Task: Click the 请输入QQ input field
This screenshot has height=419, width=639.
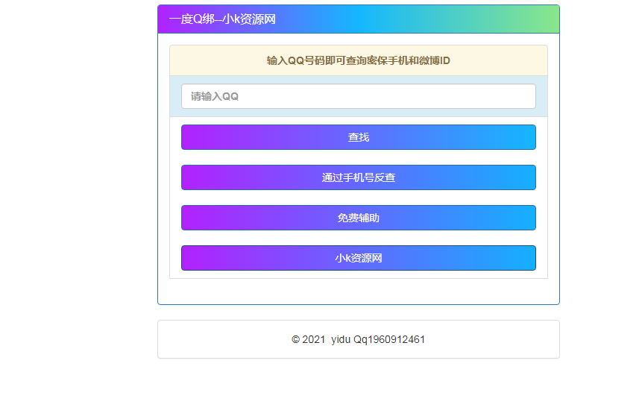Action: pyautogui.click(x=358, y=96)
